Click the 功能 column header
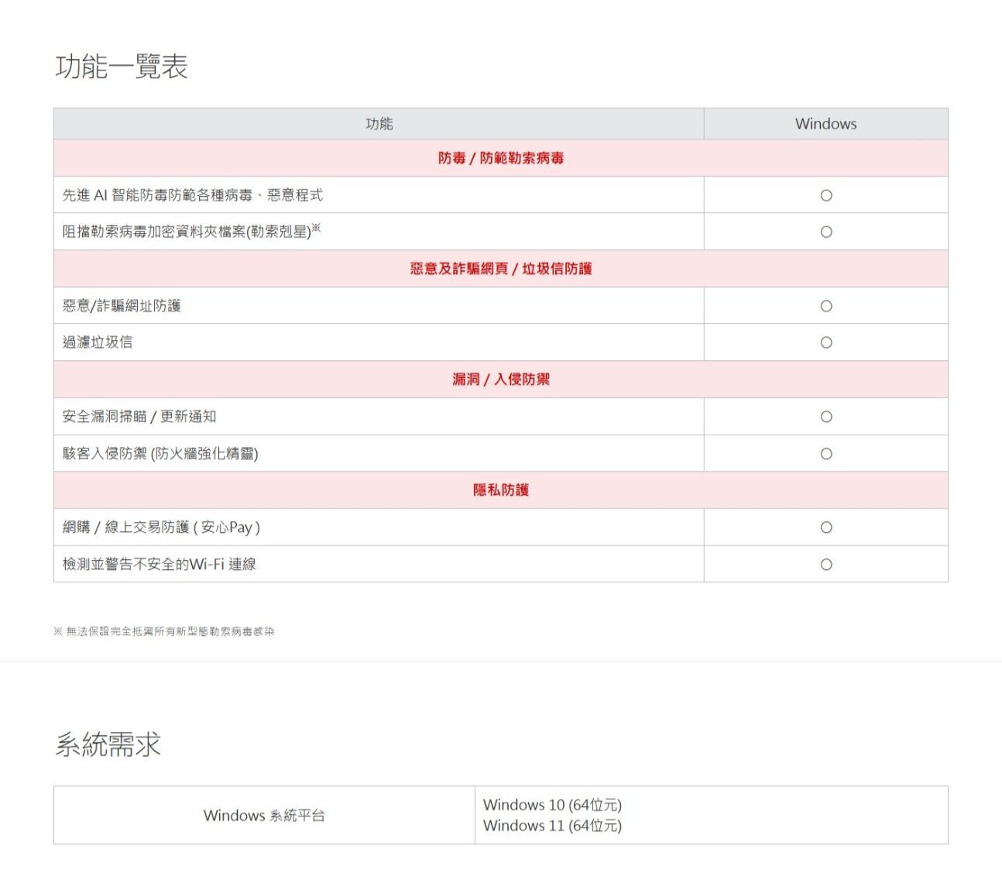Image resolution: width=1002 pixels, height=876 pixels. point(379,124)
